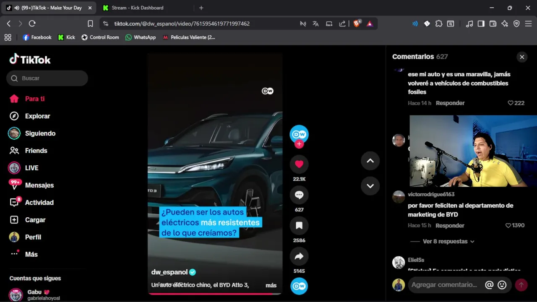This screenshot has height=302, width=537.
Task: Open a new browser tab
Action: [x=201, y=8]
